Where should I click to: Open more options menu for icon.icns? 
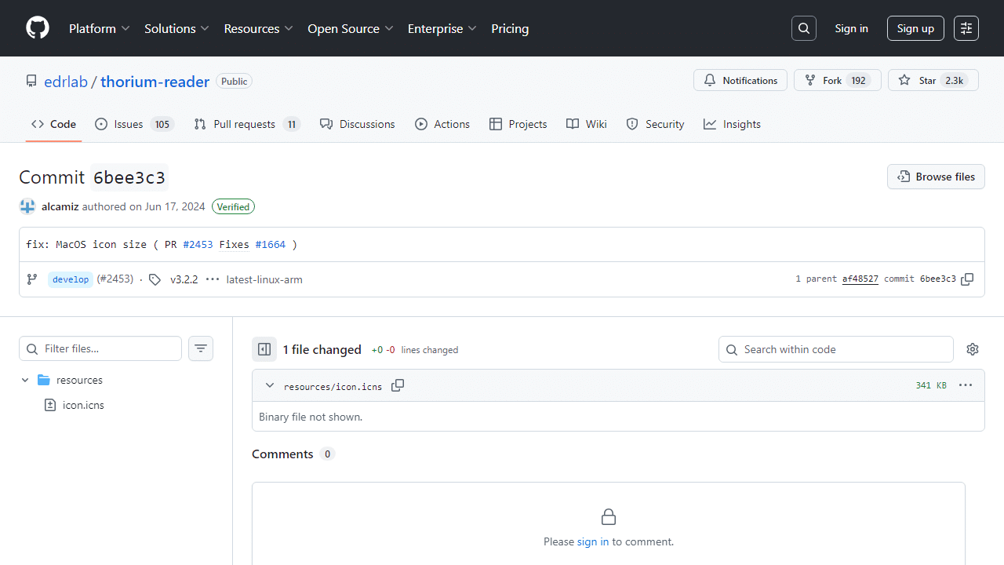pos(966,385)
